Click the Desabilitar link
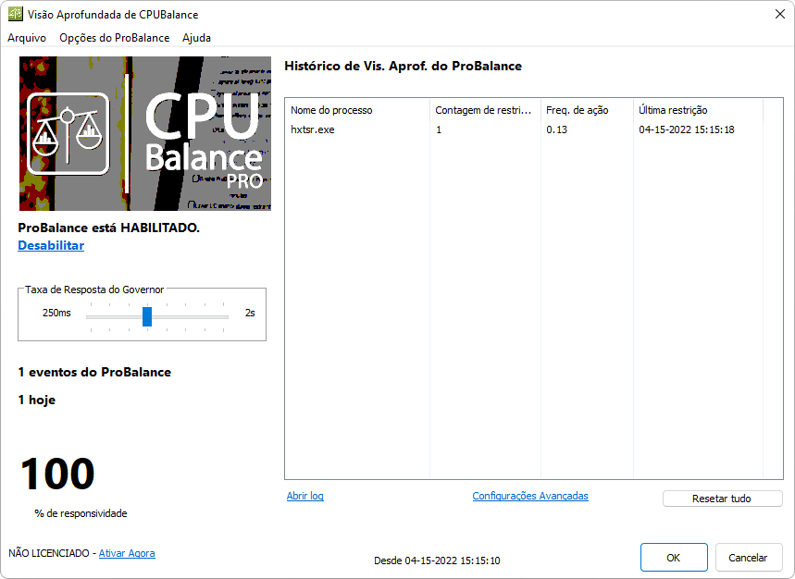 click(x=51, y=245)
